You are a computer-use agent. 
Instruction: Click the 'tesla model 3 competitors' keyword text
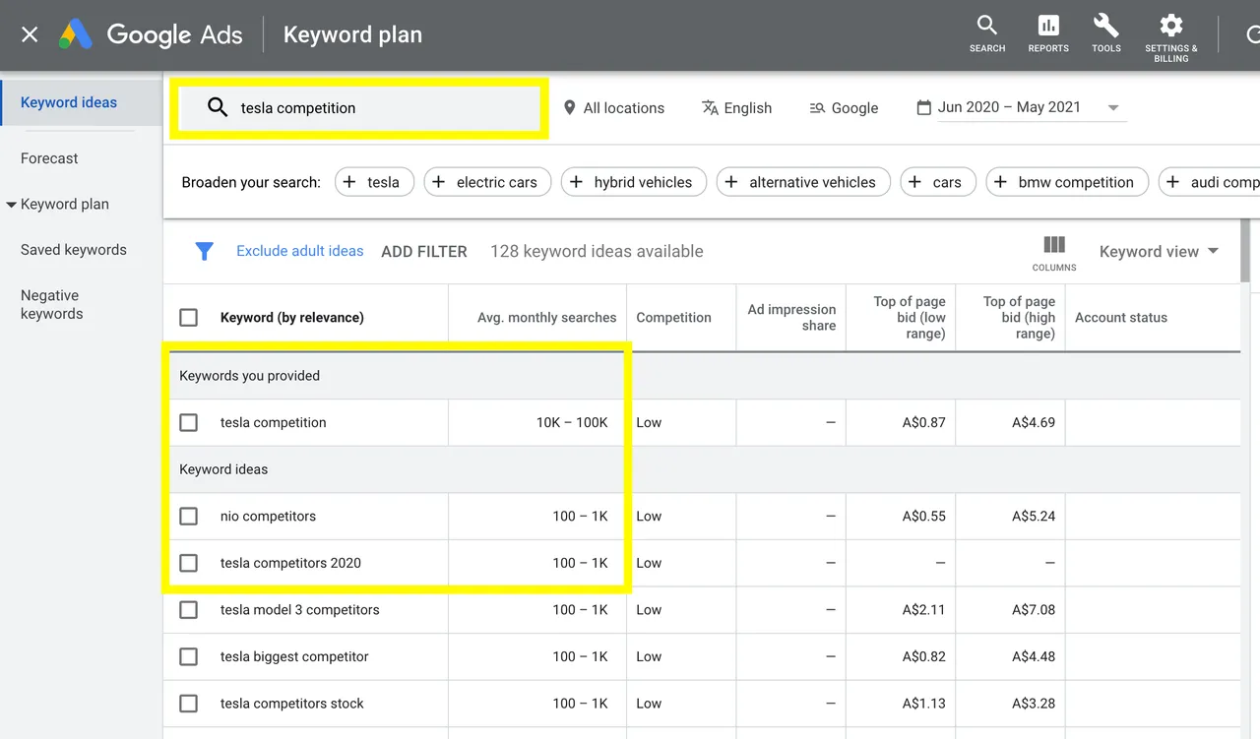(300, 610)
